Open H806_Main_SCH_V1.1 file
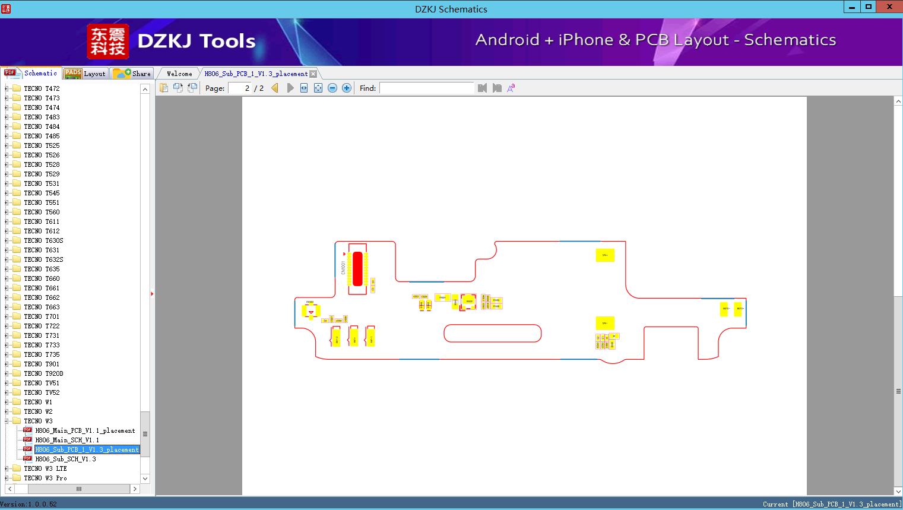903x510 pixels. [x=67, y=440]
